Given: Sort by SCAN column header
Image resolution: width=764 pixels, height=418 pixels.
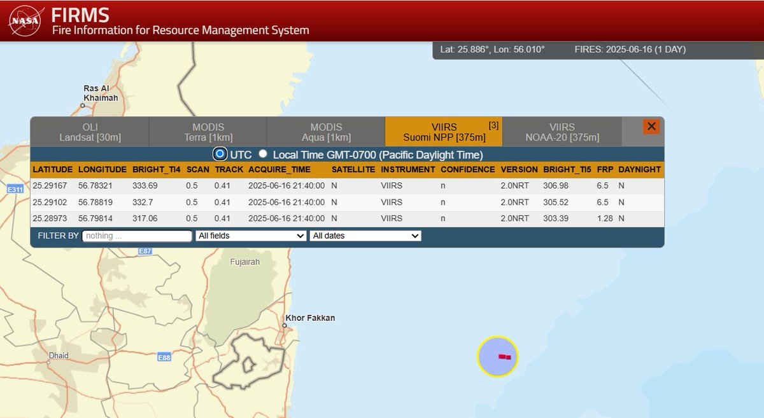Looking at the screenshot, I should 197,170.
